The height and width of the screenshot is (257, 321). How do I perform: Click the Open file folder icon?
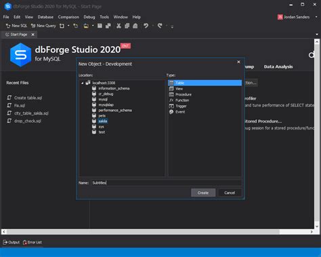[x=86, y=26]
